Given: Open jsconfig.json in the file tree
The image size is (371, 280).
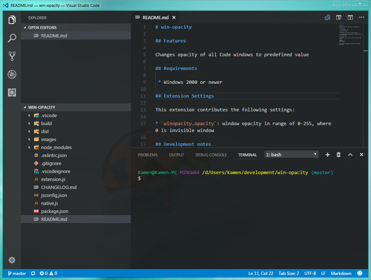Looking at the screenshot, I should 76,195.
